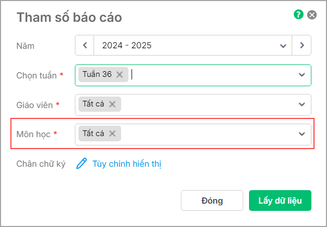The image size is (327, 227).
Task: Click the pencil icon beside Chân chữ ký
Action: (x=81, y=164)
